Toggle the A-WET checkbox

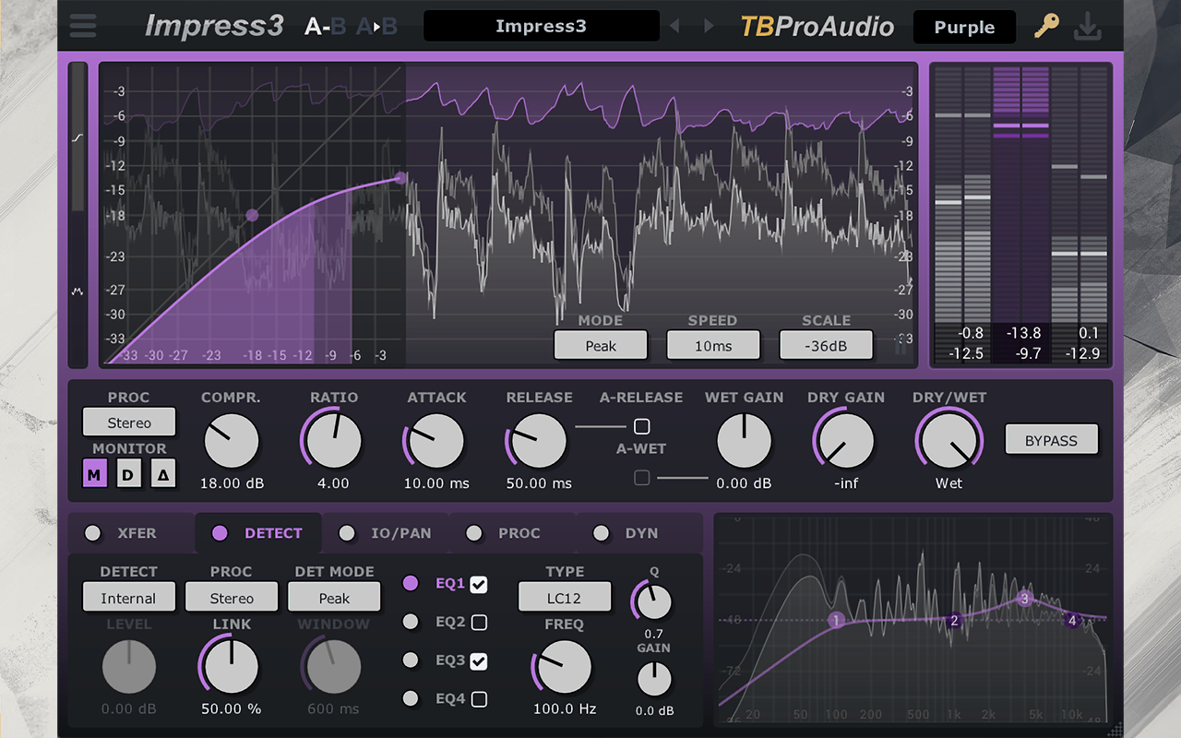pyautogui.click(x=641, y=477)
